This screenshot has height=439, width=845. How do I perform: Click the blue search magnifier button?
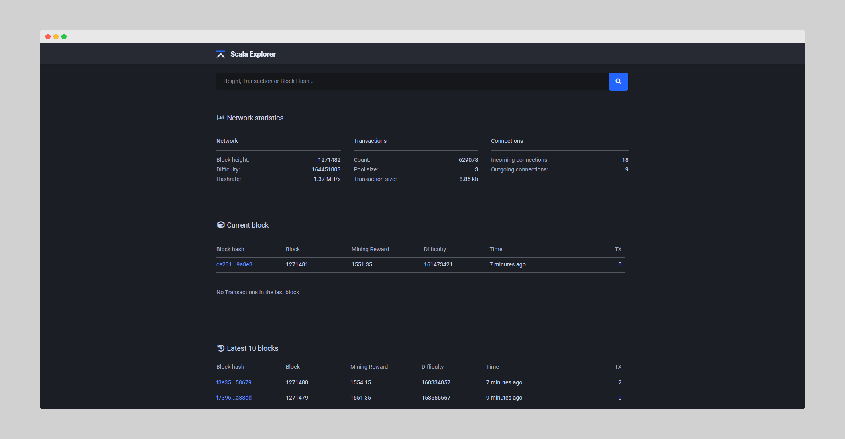tap(618, 81)
